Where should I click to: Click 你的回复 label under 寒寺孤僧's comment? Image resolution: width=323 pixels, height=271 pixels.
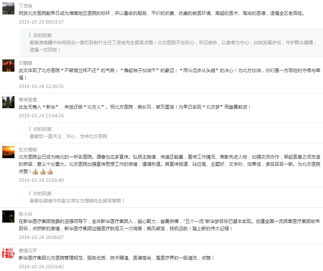coord(42,129)
